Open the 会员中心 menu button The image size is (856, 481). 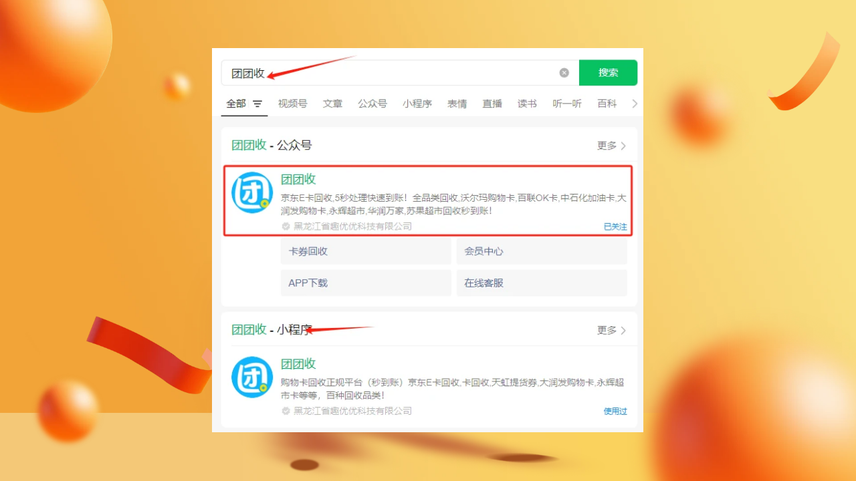point(542,251)
